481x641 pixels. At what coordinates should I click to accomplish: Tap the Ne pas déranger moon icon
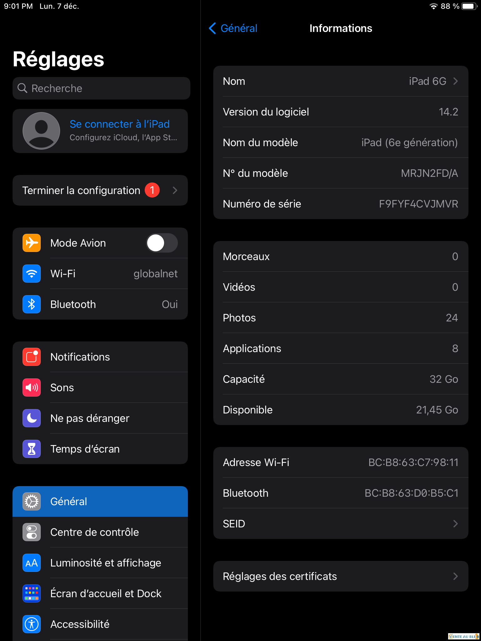click(x=32, y=418)
